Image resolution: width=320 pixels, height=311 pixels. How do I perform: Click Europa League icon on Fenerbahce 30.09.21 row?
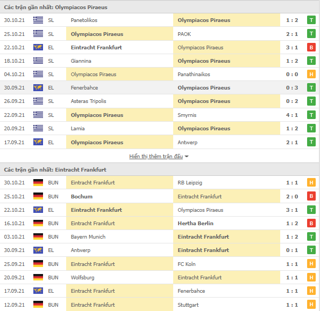click(38, 88)
